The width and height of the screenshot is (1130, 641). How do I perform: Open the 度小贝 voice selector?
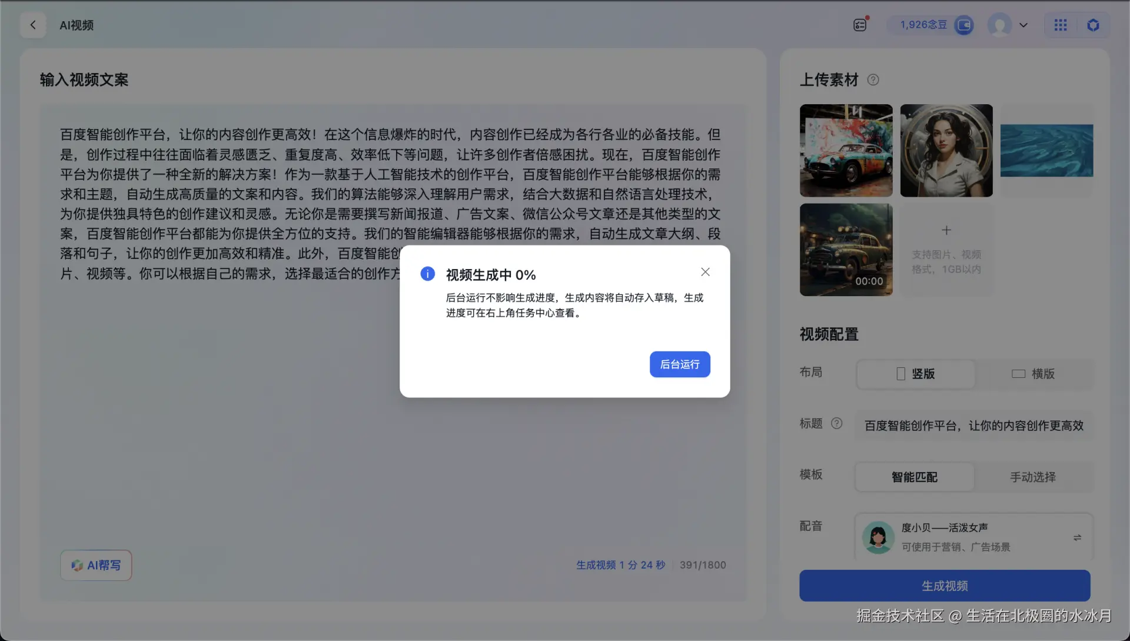pyautogui.click(x=974, y=537)
